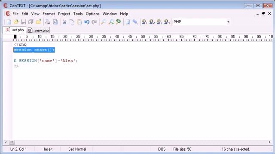The width and height of the screenshot is (275, 154).
Task: Restore the inner document window
Action: coord(263,14)
